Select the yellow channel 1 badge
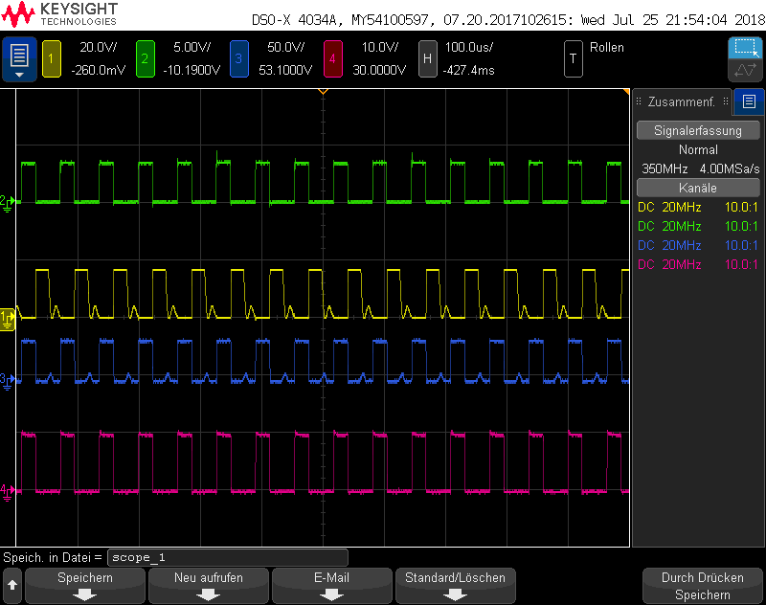Image resolution: width=766 pixels, height=605 pixels. [52, 59]
